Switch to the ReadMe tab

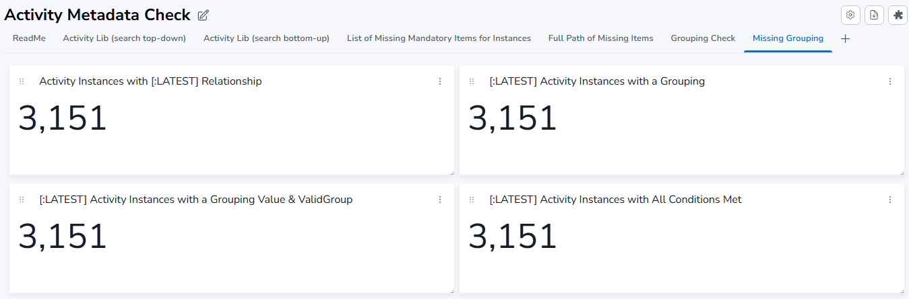point(29,38)
